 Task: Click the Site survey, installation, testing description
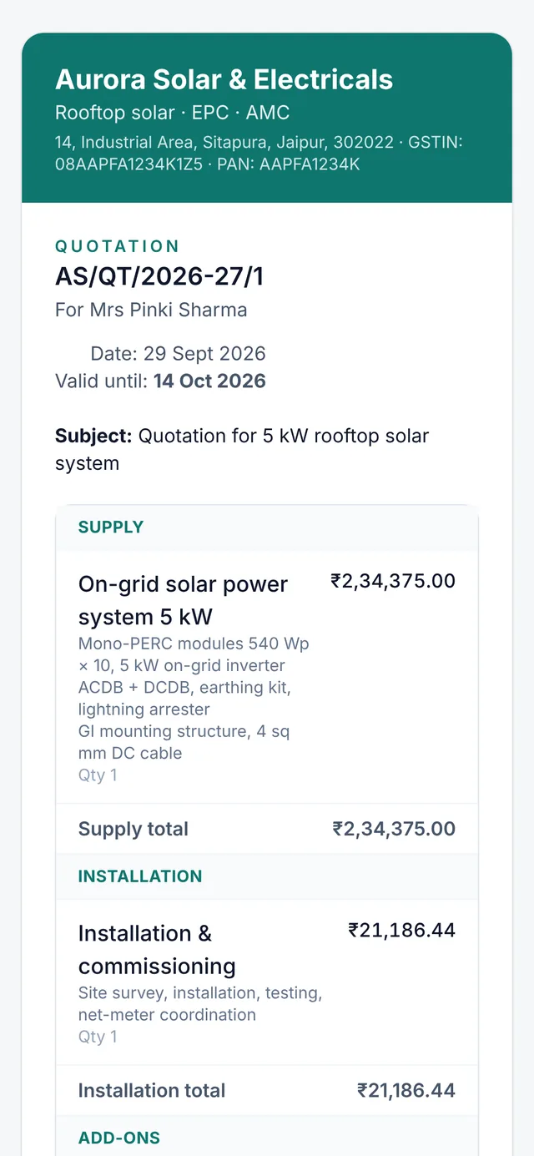point(200,1004)
